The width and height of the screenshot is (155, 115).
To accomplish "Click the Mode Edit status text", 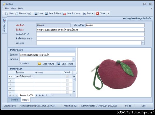I will tap(143, 106).
